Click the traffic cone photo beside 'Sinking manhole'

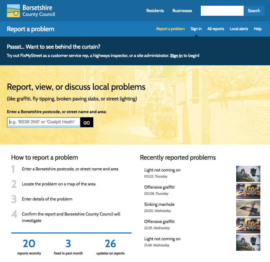click(248, 208)
